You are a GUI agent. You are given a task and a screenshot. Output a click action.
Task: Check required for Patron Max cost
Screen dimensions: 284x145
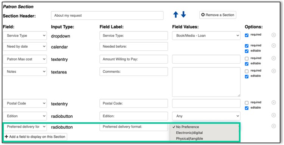click(x=247, y=59)
